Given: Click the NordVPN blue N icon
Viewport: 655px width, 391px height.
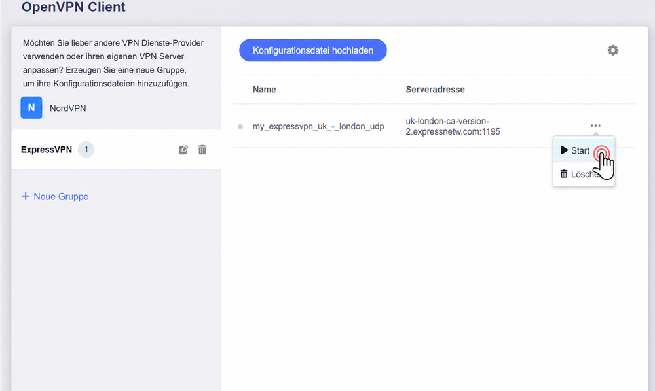Looking at the screenshot, I should point(31,108).
